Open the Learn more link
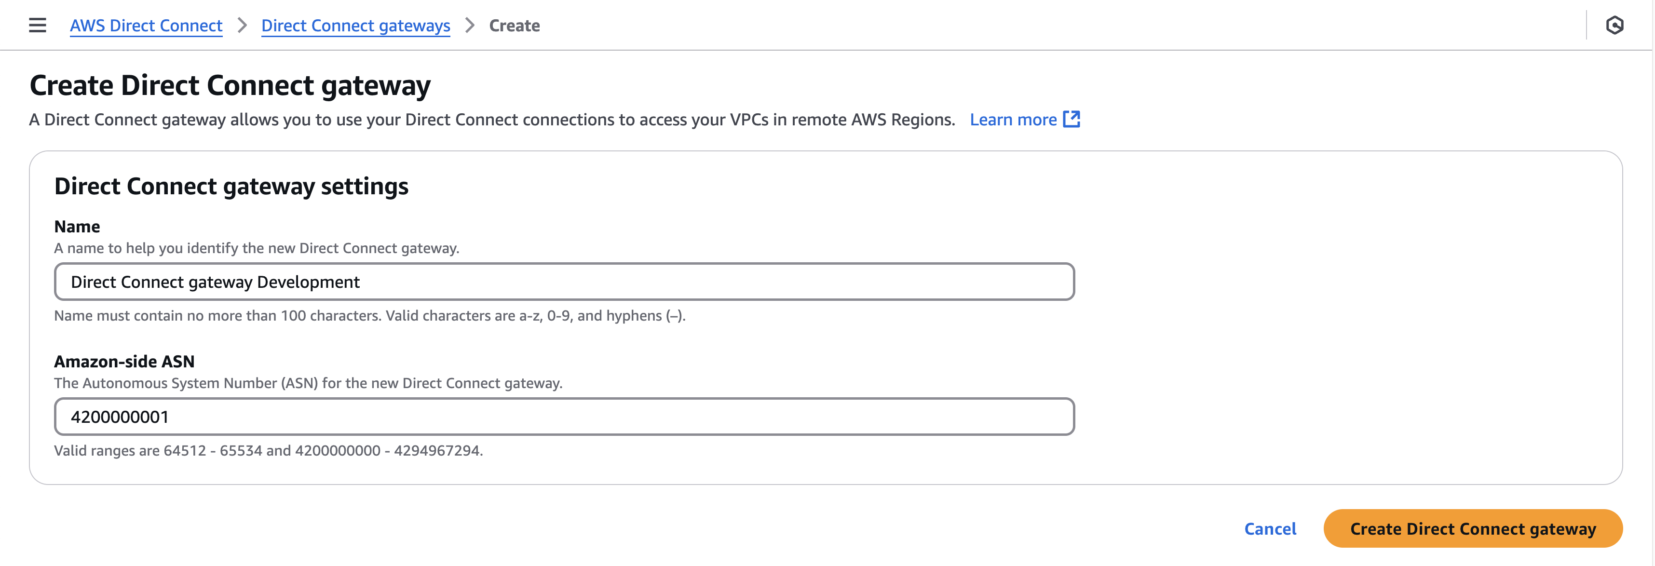The width and height of the screenshot is (1655, 566). pyautogui.click(x=1013, y=120)
